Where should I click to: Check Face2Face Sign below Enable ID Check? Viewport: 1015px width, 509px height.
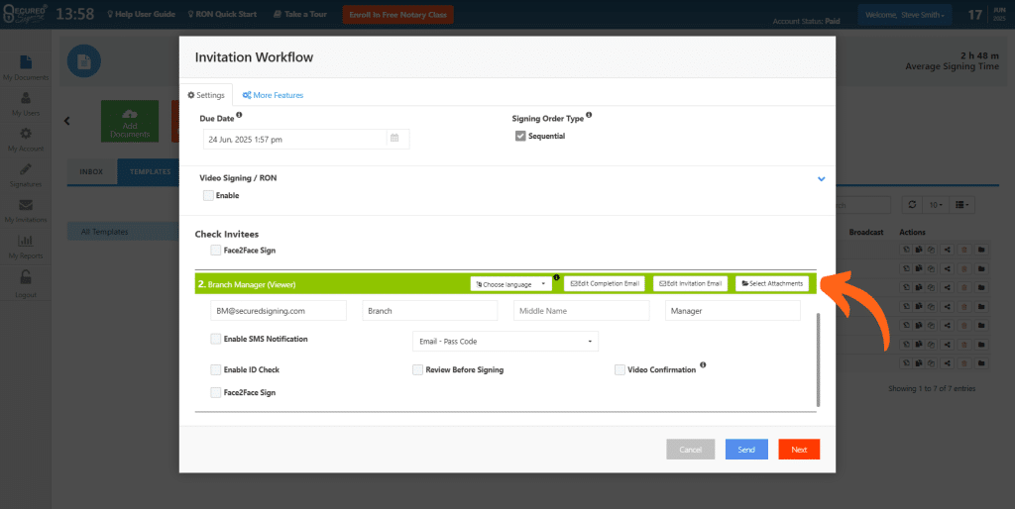coord(215,392)
